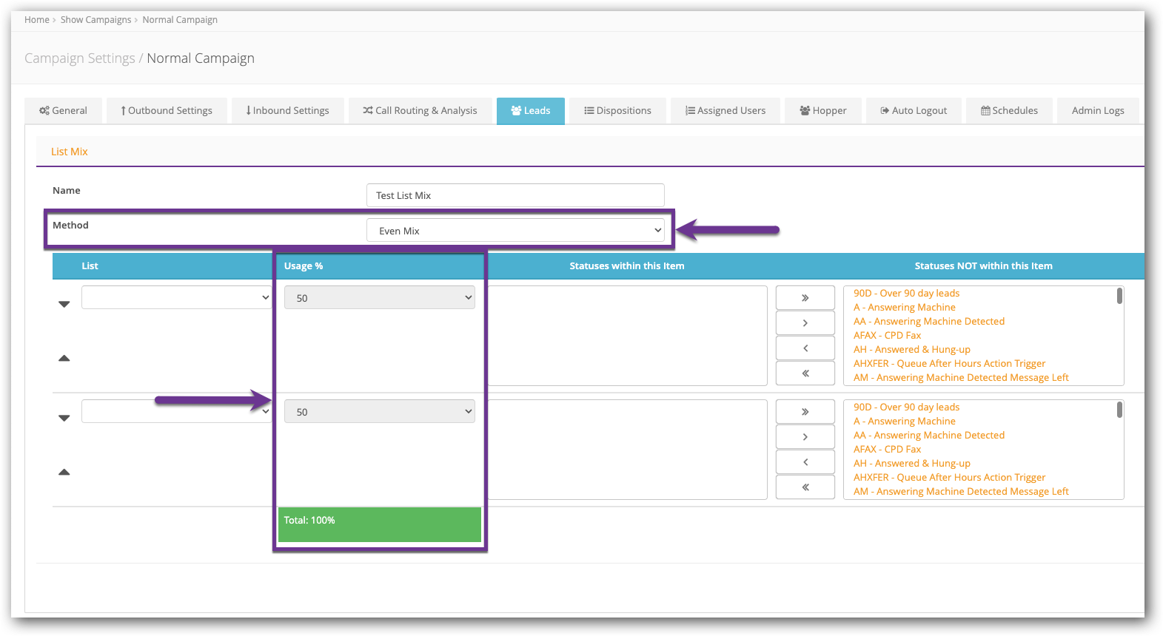
Task: Click move-all-right double arrow in second row
Action: (x=805, y=412)
